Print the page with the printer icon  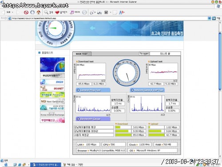coord(99,12)
